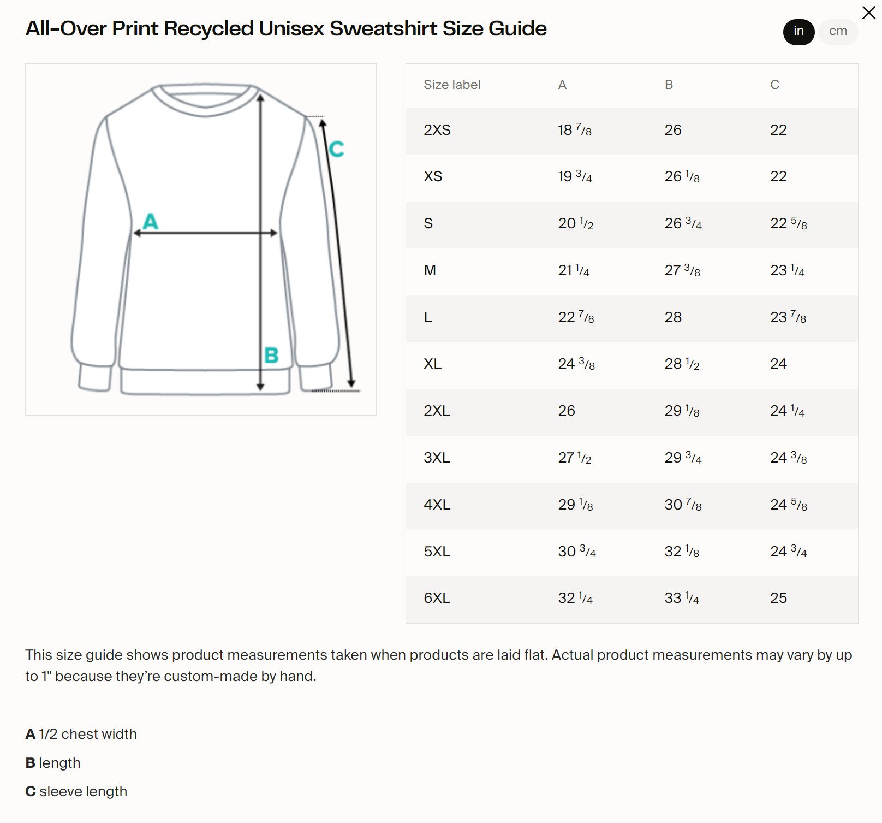Switch units to centimeters
Screen dimensions: 882x823
[x=838, y=32]
